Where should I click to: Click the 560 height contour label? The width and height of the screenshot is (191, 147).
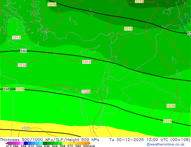pos(23,51)
